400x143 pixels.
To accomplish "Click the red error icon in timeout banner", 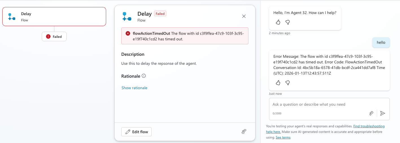I will pyautogui.click(x=128, y=33).
